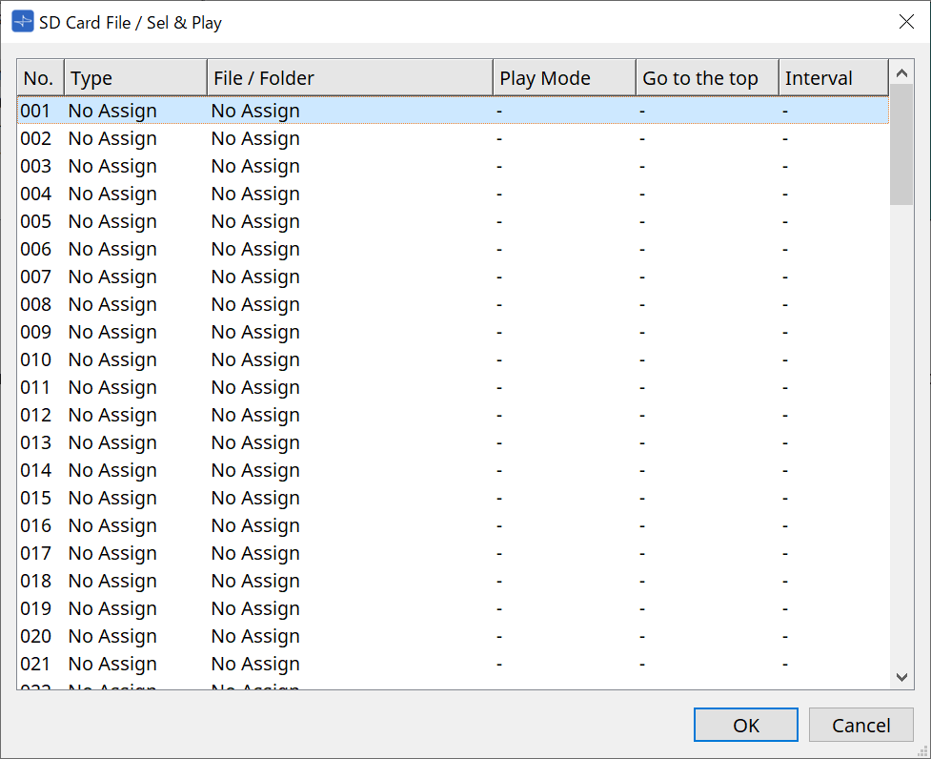Click the No. column header
The height and width of the screenshot is (759, 931).
point(39,77)
